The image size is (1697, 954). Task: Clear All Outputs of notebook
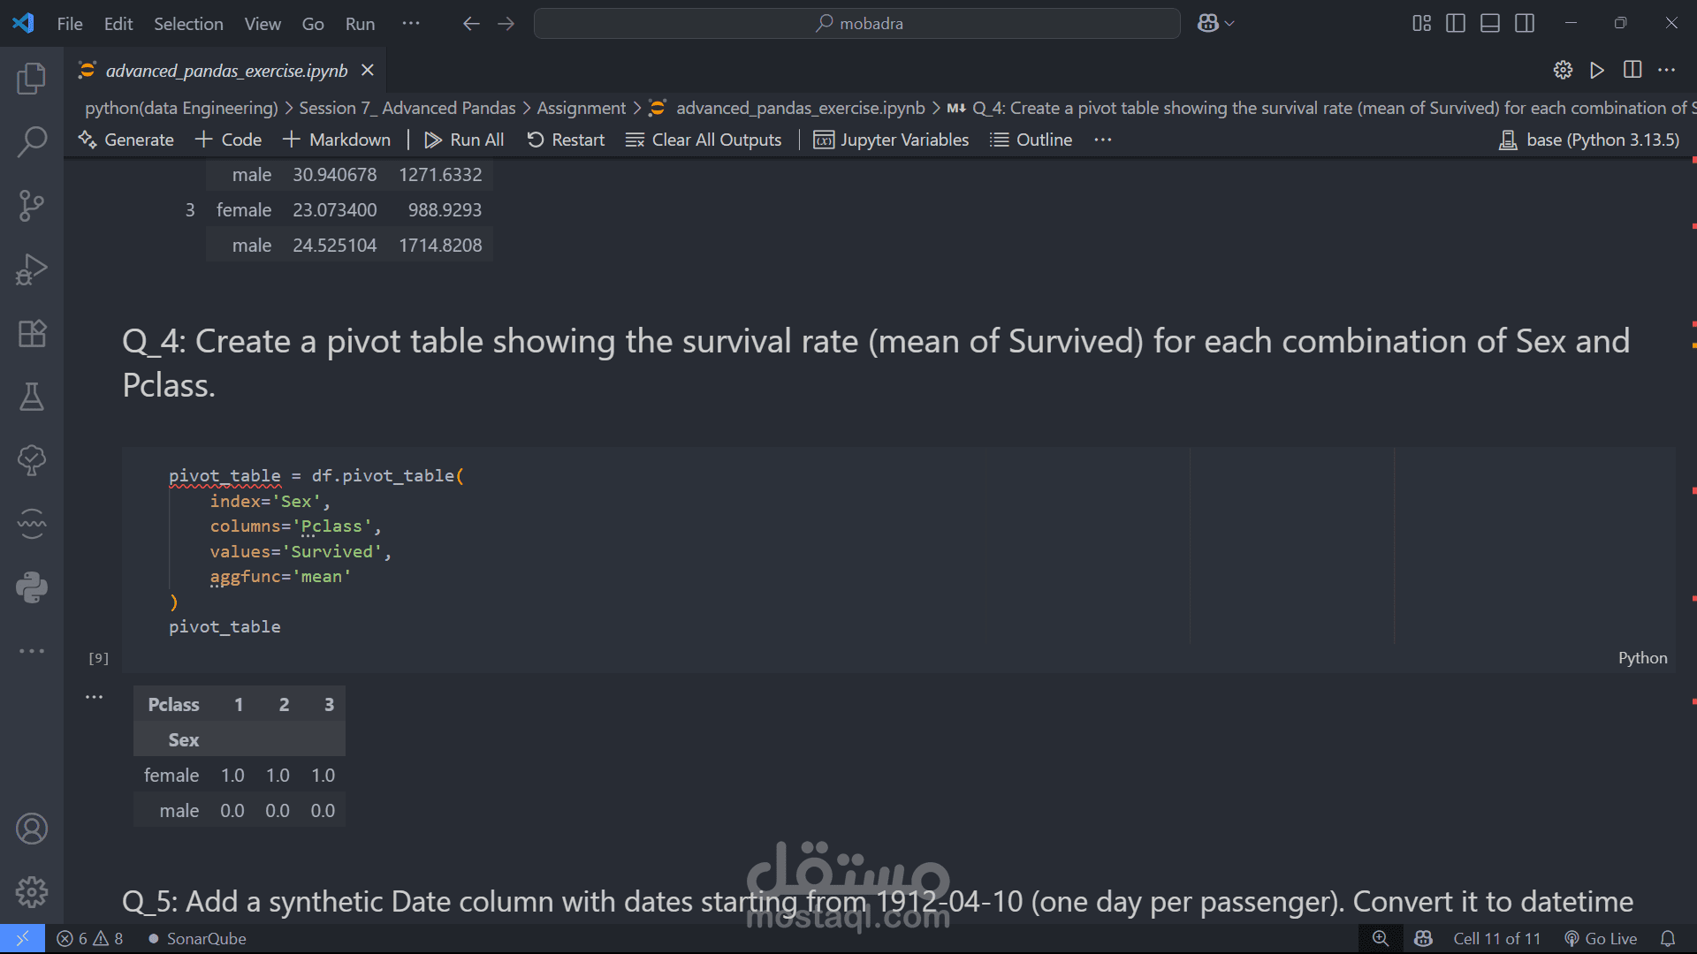(704, 140)
